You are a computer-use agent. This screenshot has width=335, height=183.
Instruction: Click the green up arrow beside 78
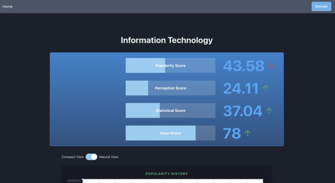248,133
